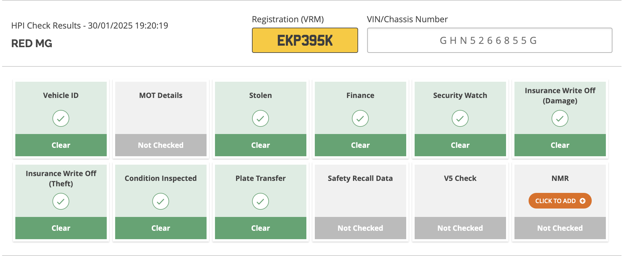Select the Security Watch Clear bar
This screenshot has width=626, height=256.
click(x=460, y=145)
